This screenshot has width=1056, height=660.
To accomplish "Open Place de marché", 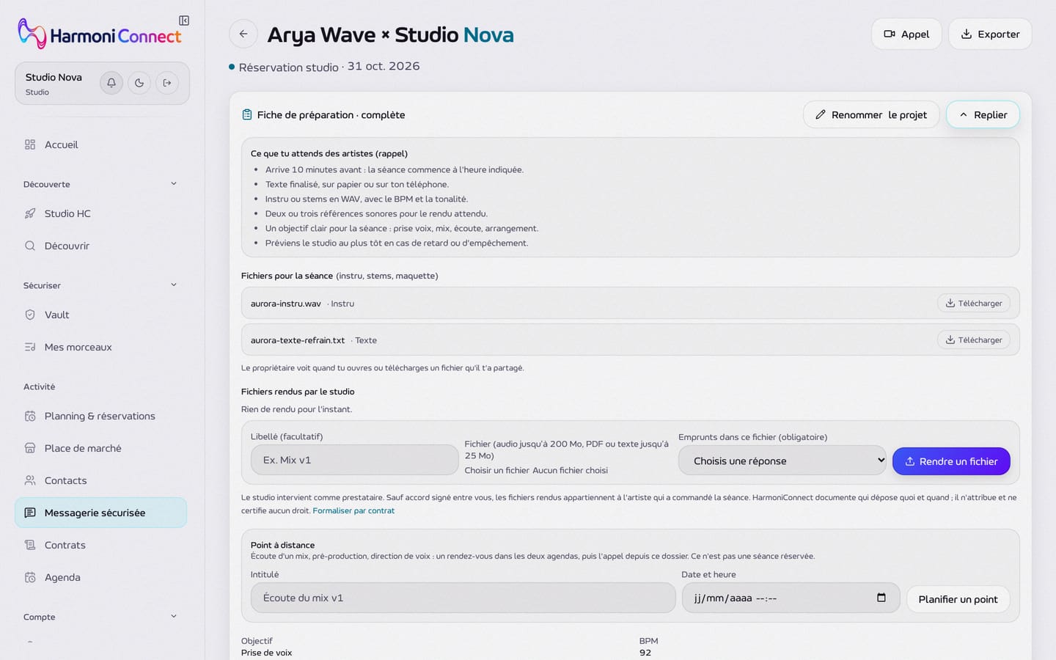I will 100,448.
